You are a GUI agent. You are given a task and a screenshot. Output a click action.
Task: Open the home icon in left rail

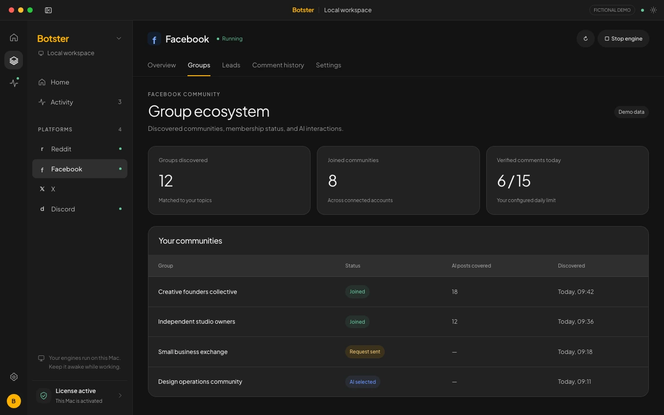[x=14, y=37]
